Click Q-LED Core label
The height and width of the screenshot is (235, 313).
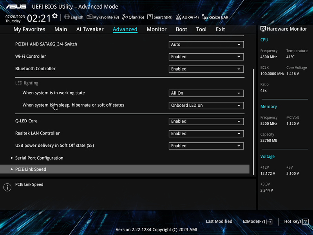click(x=26, y=121)
